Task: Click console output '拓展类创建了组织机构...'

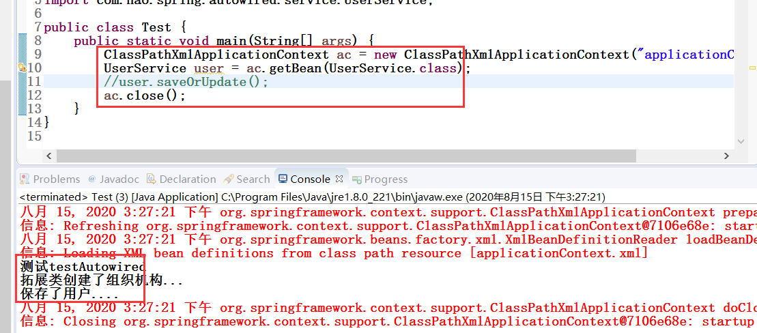Action: (102, 280)
